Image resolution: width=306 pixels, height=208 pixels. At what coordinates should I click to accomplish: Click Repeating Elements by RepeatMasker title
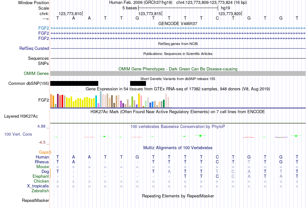178,196
